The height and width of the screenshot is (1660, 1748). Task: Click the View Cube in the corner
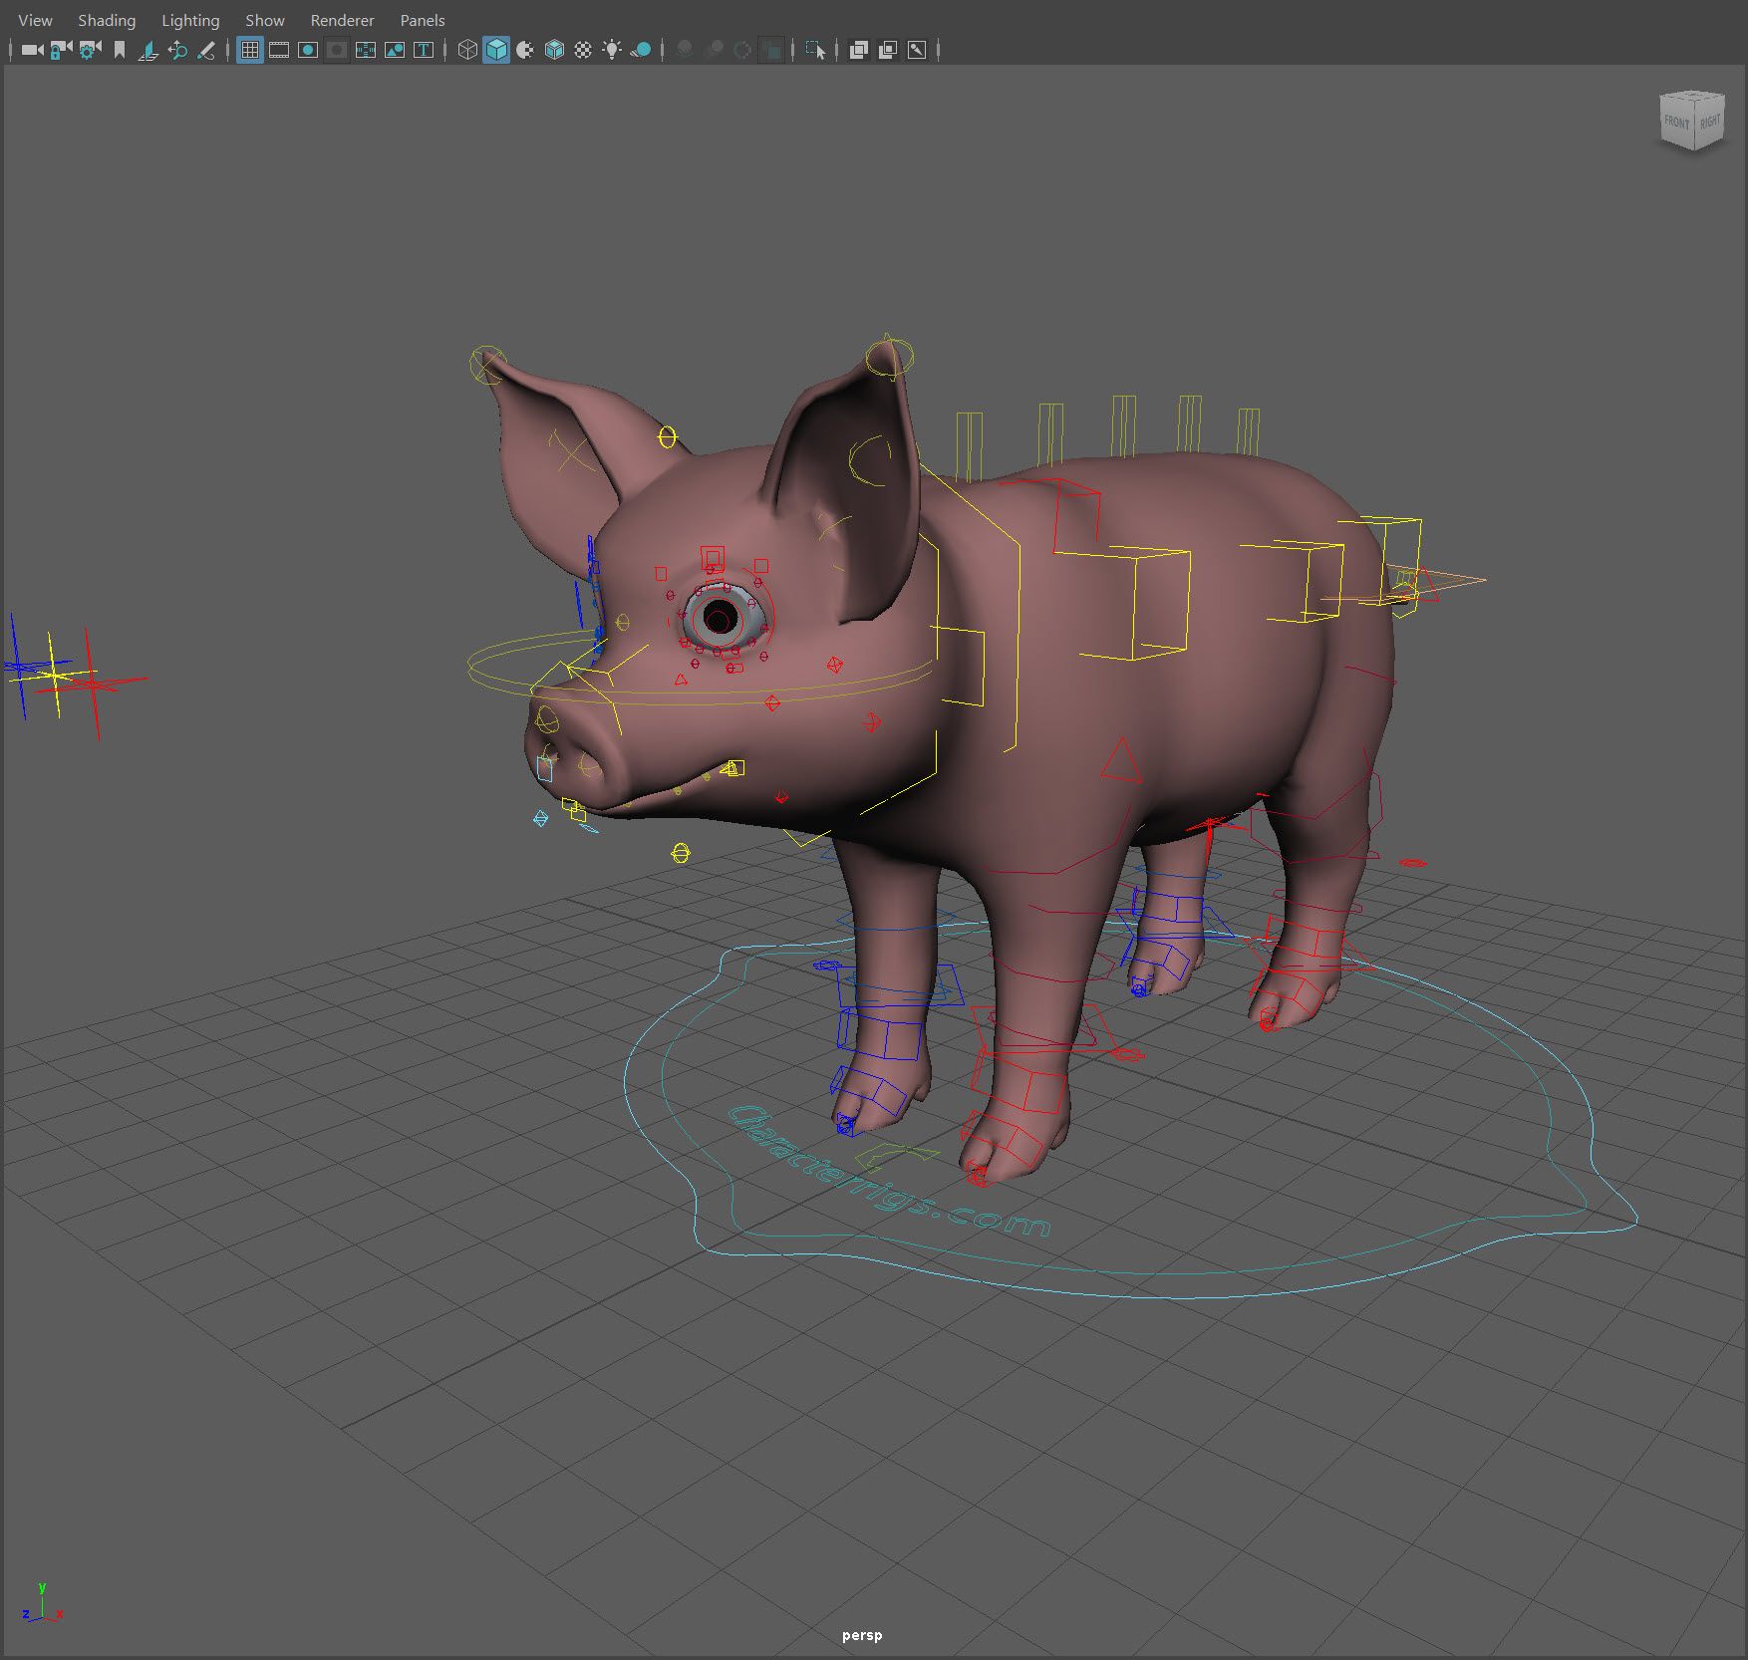click(1692, 122)
